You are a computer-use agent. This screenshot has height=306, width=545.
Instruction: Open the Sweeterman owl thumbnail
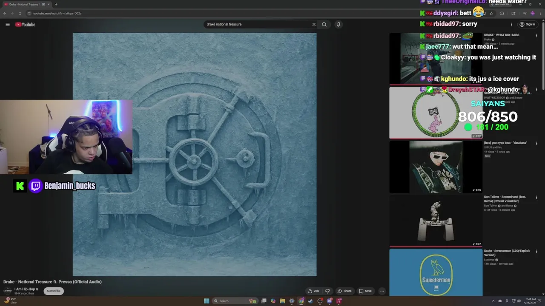click(x=436, y=272)
